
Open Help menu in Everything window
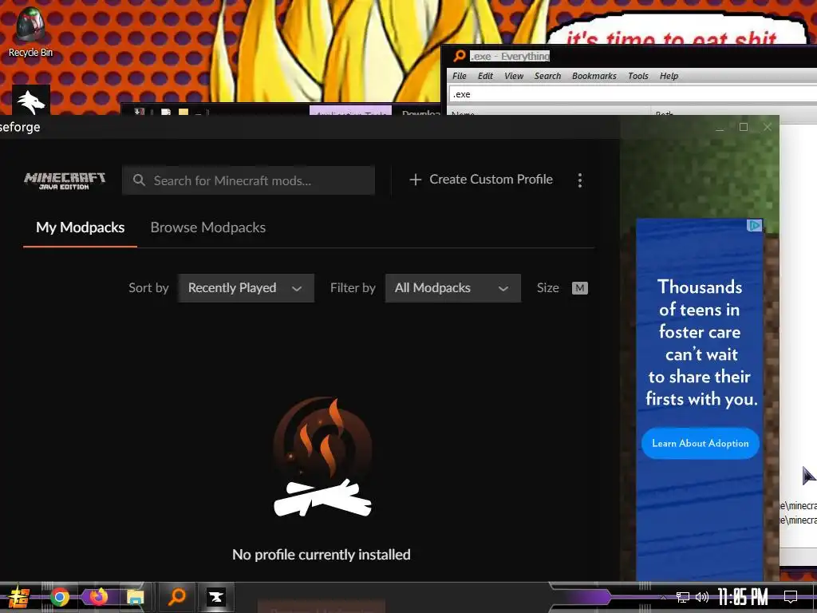pyautogui.click(x=669, y=76)
